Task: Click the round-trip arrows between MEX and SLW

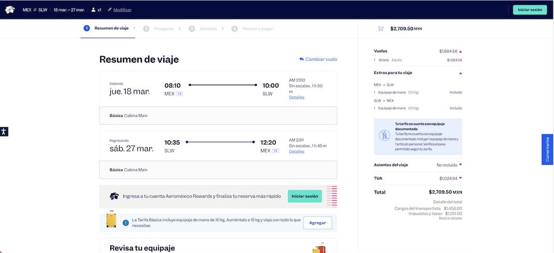Action: (x=35, y=10)
